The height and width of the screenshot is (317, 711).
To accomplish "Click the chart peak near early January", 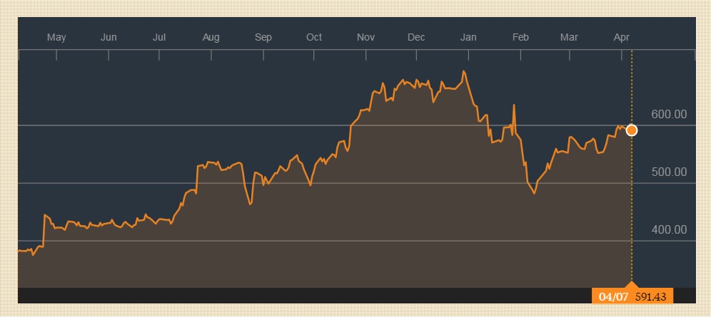I will 464,71.
